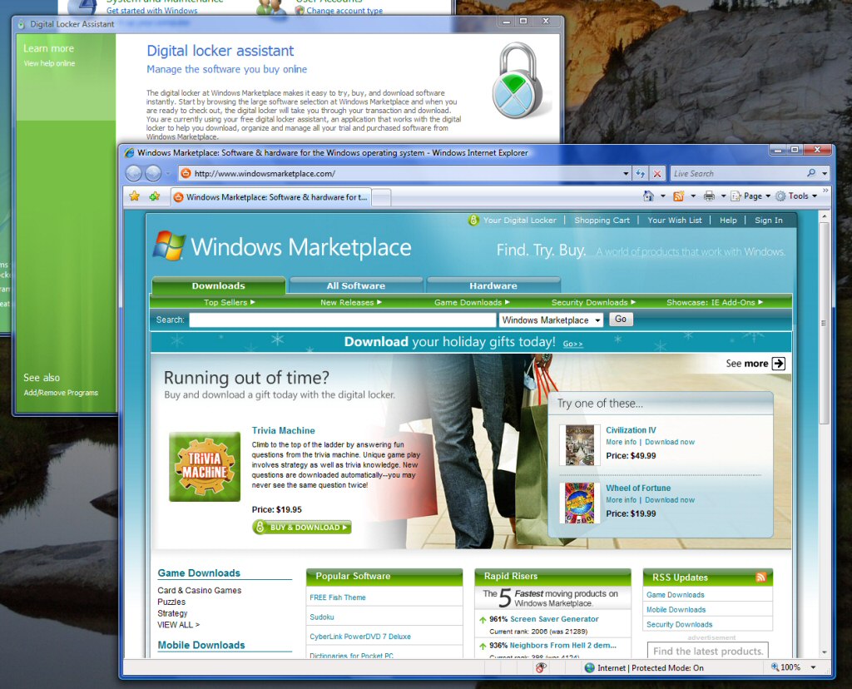
Task: Add page to Favorites icon
Action: [x=155, y=196]
